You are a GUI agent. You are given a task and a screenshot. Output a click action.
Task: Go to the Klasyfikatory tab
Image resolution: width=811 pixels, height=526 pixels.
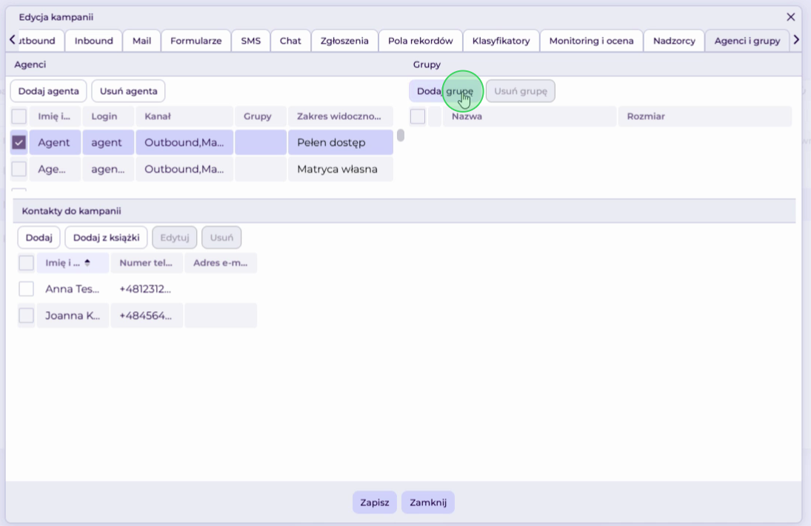coord(501,41)
